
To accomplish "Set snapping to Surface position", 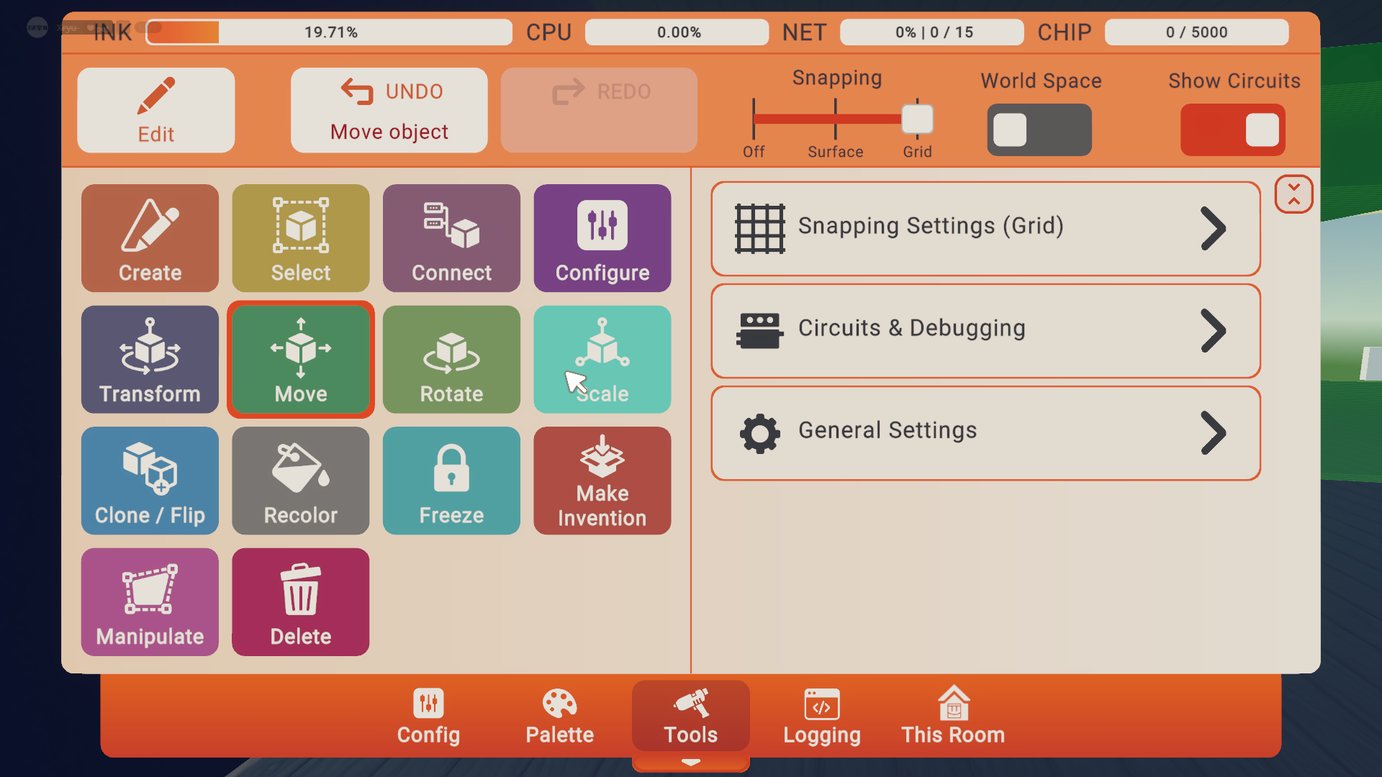I will (835, 119).
